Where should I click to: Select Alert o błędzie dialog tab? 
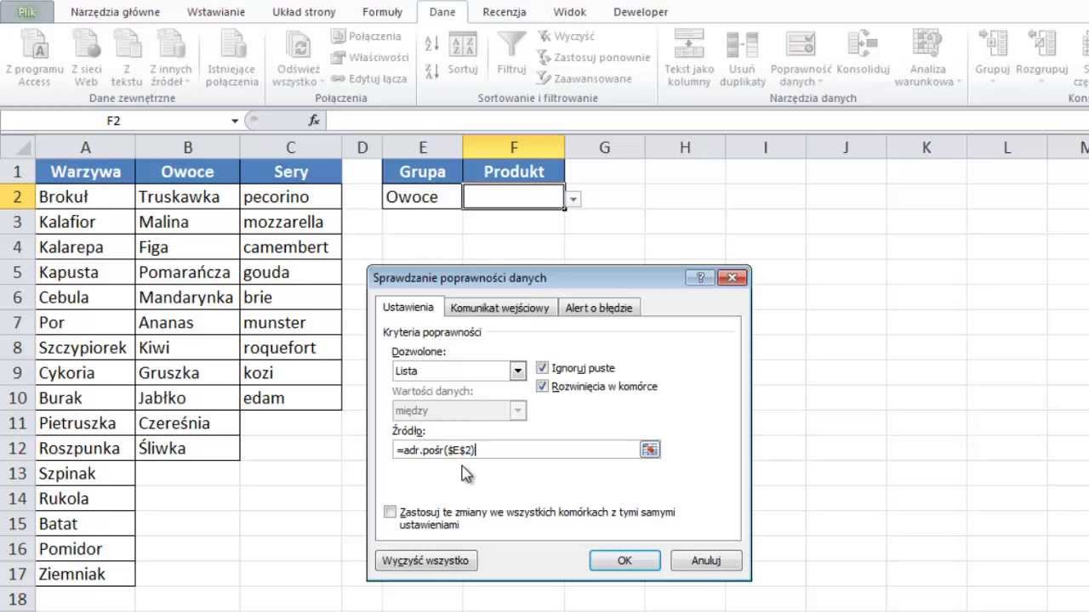coord(599,308)
